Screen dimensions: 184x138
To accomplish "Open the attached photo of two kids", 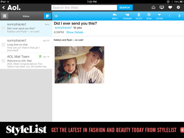I will (x=79, y=65).
